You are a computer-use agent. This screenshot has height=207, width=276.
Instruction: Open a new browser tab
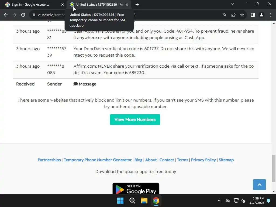(x=137, y=5)
